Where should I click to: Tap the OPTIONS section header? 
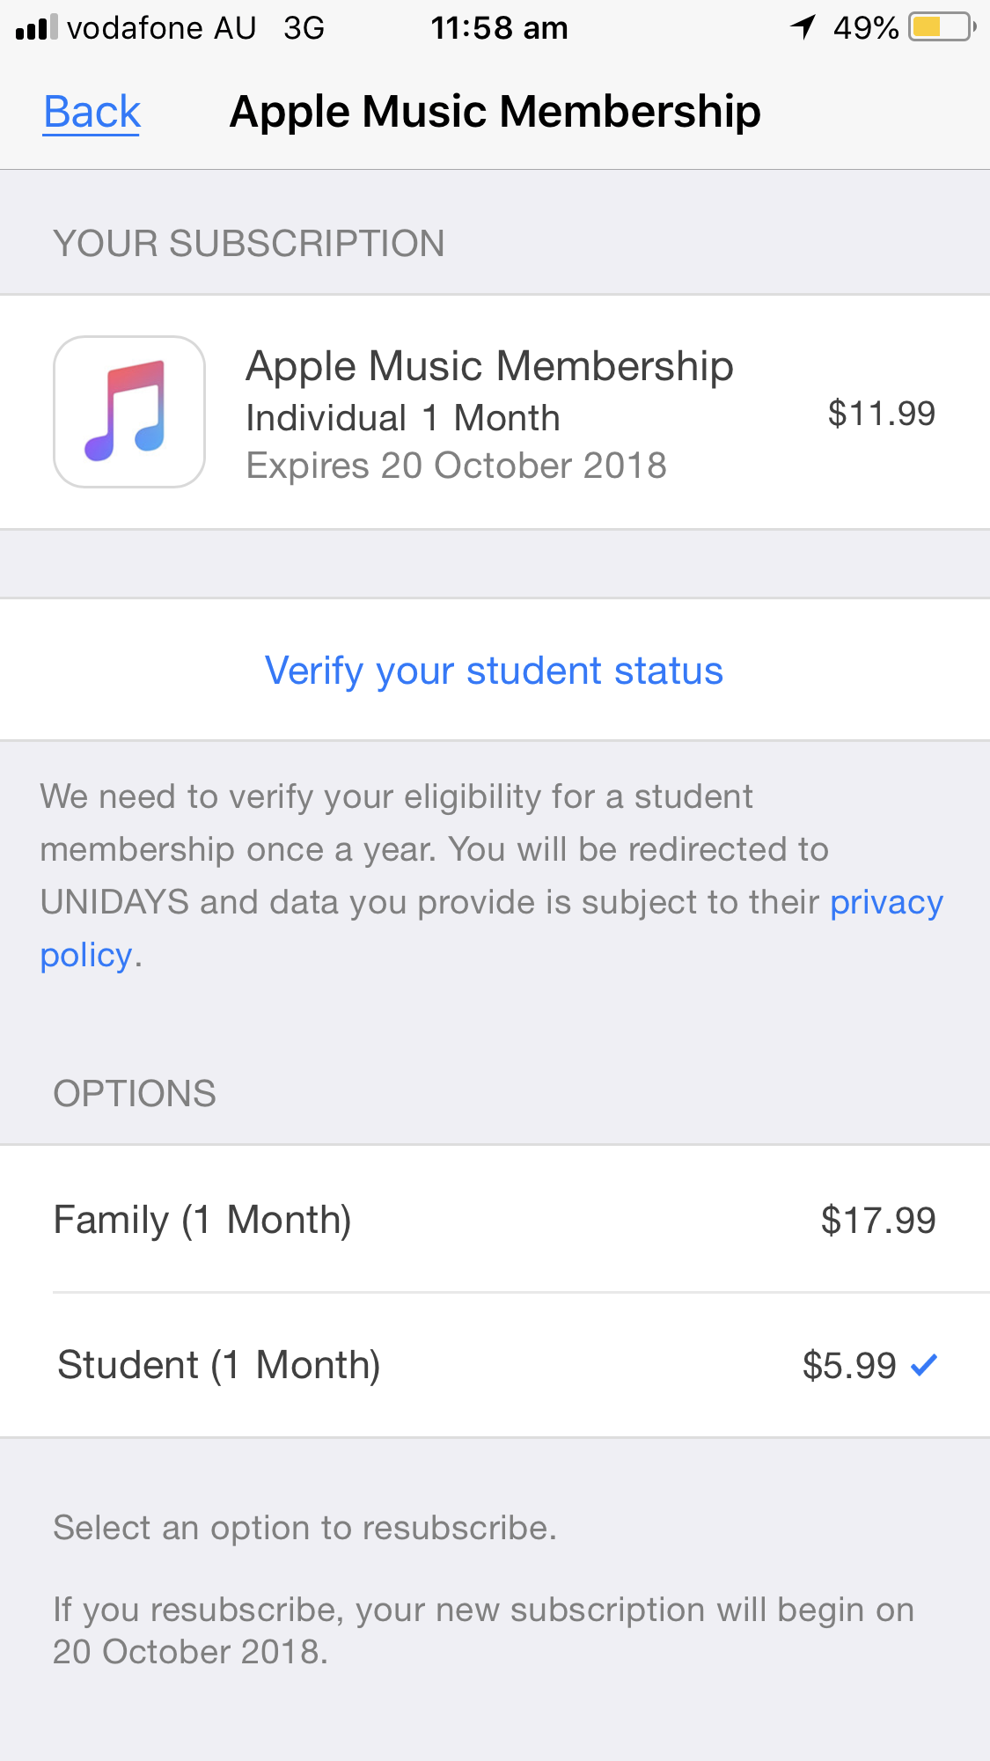[135, 1094]
